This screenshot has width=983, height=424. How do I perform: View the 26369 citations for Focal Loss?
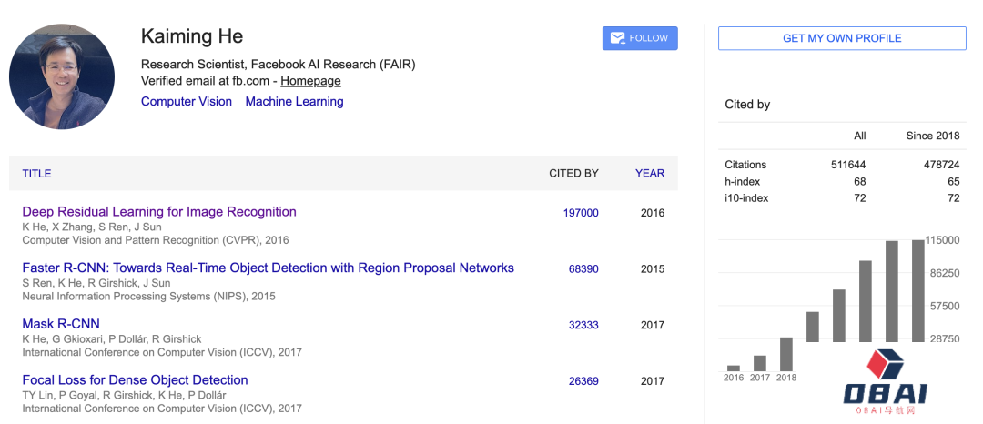click(x=583, y=381)
